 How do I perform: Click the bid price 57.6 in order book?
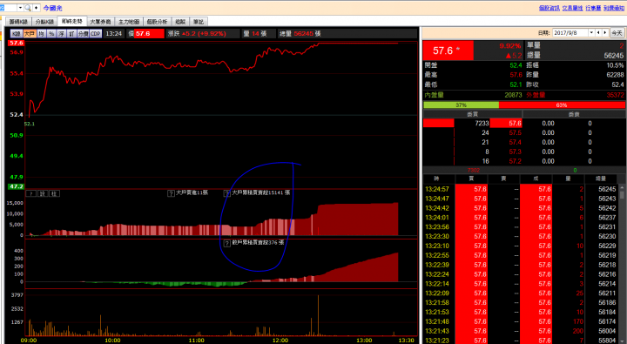(x=506, y=123)
